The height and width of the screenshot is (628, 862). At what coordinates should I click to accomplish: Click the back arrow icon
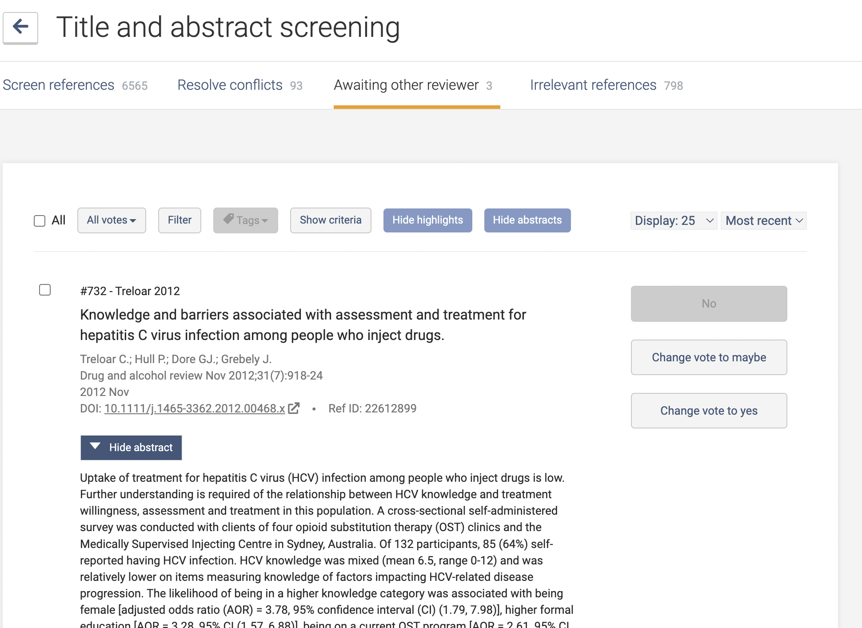tap(20, 27)
